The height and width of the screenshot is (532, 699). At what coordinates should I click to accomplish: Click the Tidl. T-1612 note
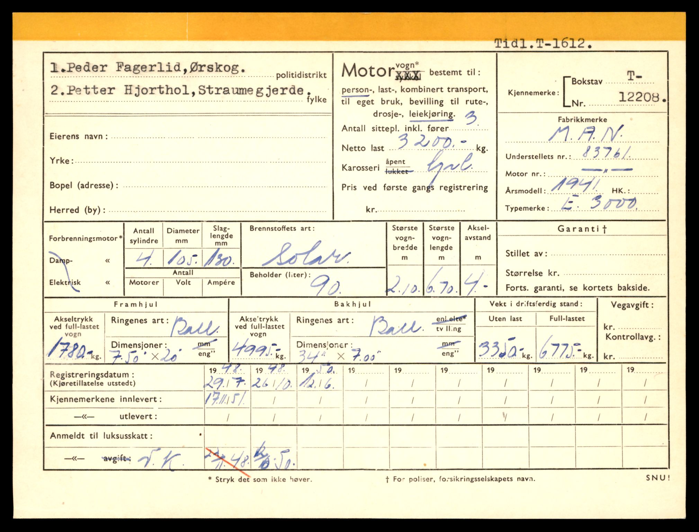(543, 44)
